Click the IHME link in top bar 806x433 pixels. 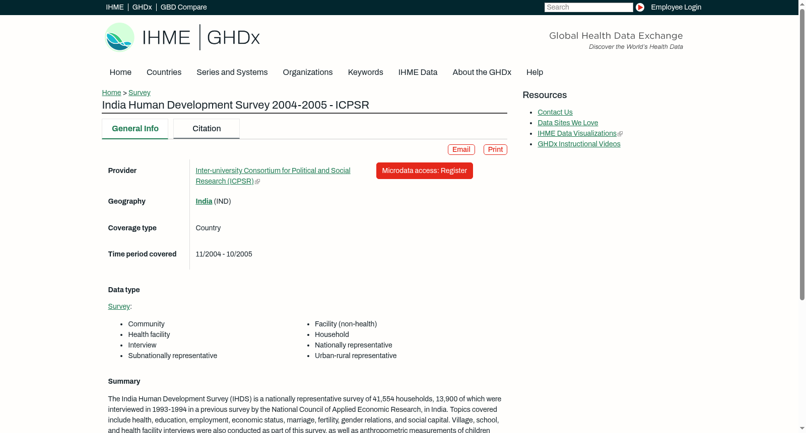point(115,7)
